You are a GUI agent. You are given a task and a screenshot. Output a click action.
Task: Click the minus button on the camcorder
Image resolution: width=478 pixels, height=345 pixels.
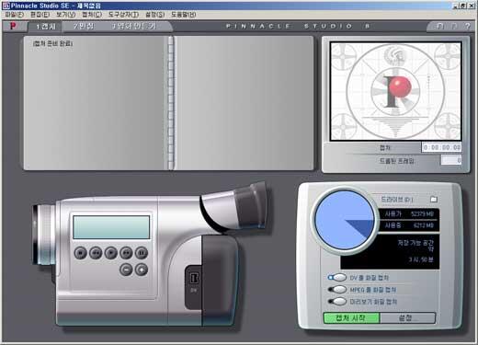pos(126,270)
